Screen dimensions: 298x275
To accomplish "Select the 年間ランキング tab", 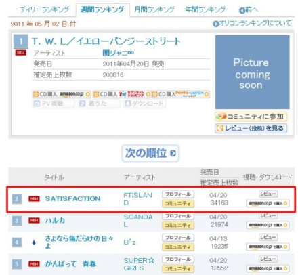I will tap(205, 9).
